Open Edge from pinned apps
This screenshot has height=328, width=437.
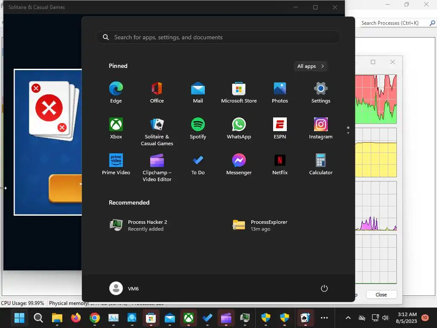tap(116, 93)
